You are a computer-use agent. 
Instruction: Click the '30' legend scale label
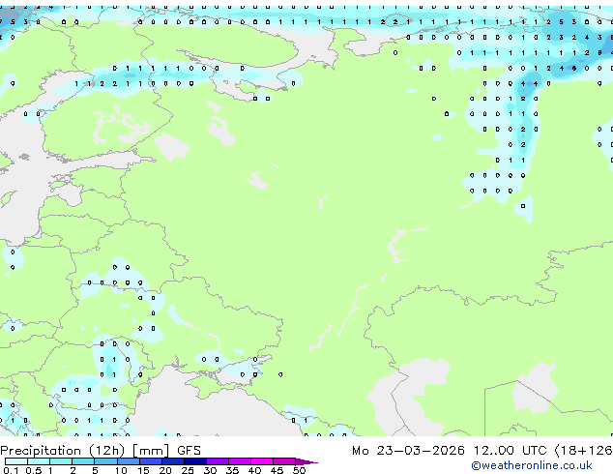pyautogui.click(x=210, y=470)
